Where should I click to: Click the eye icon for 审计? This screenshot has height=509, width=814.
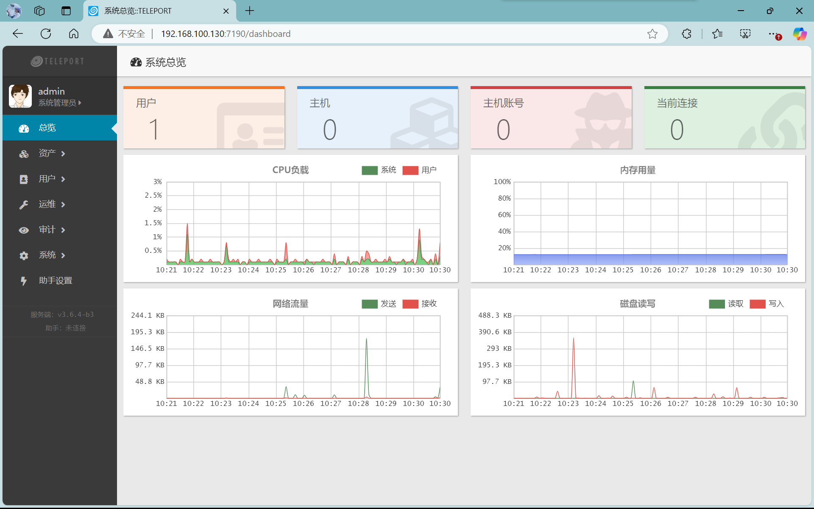click(24, 230)
